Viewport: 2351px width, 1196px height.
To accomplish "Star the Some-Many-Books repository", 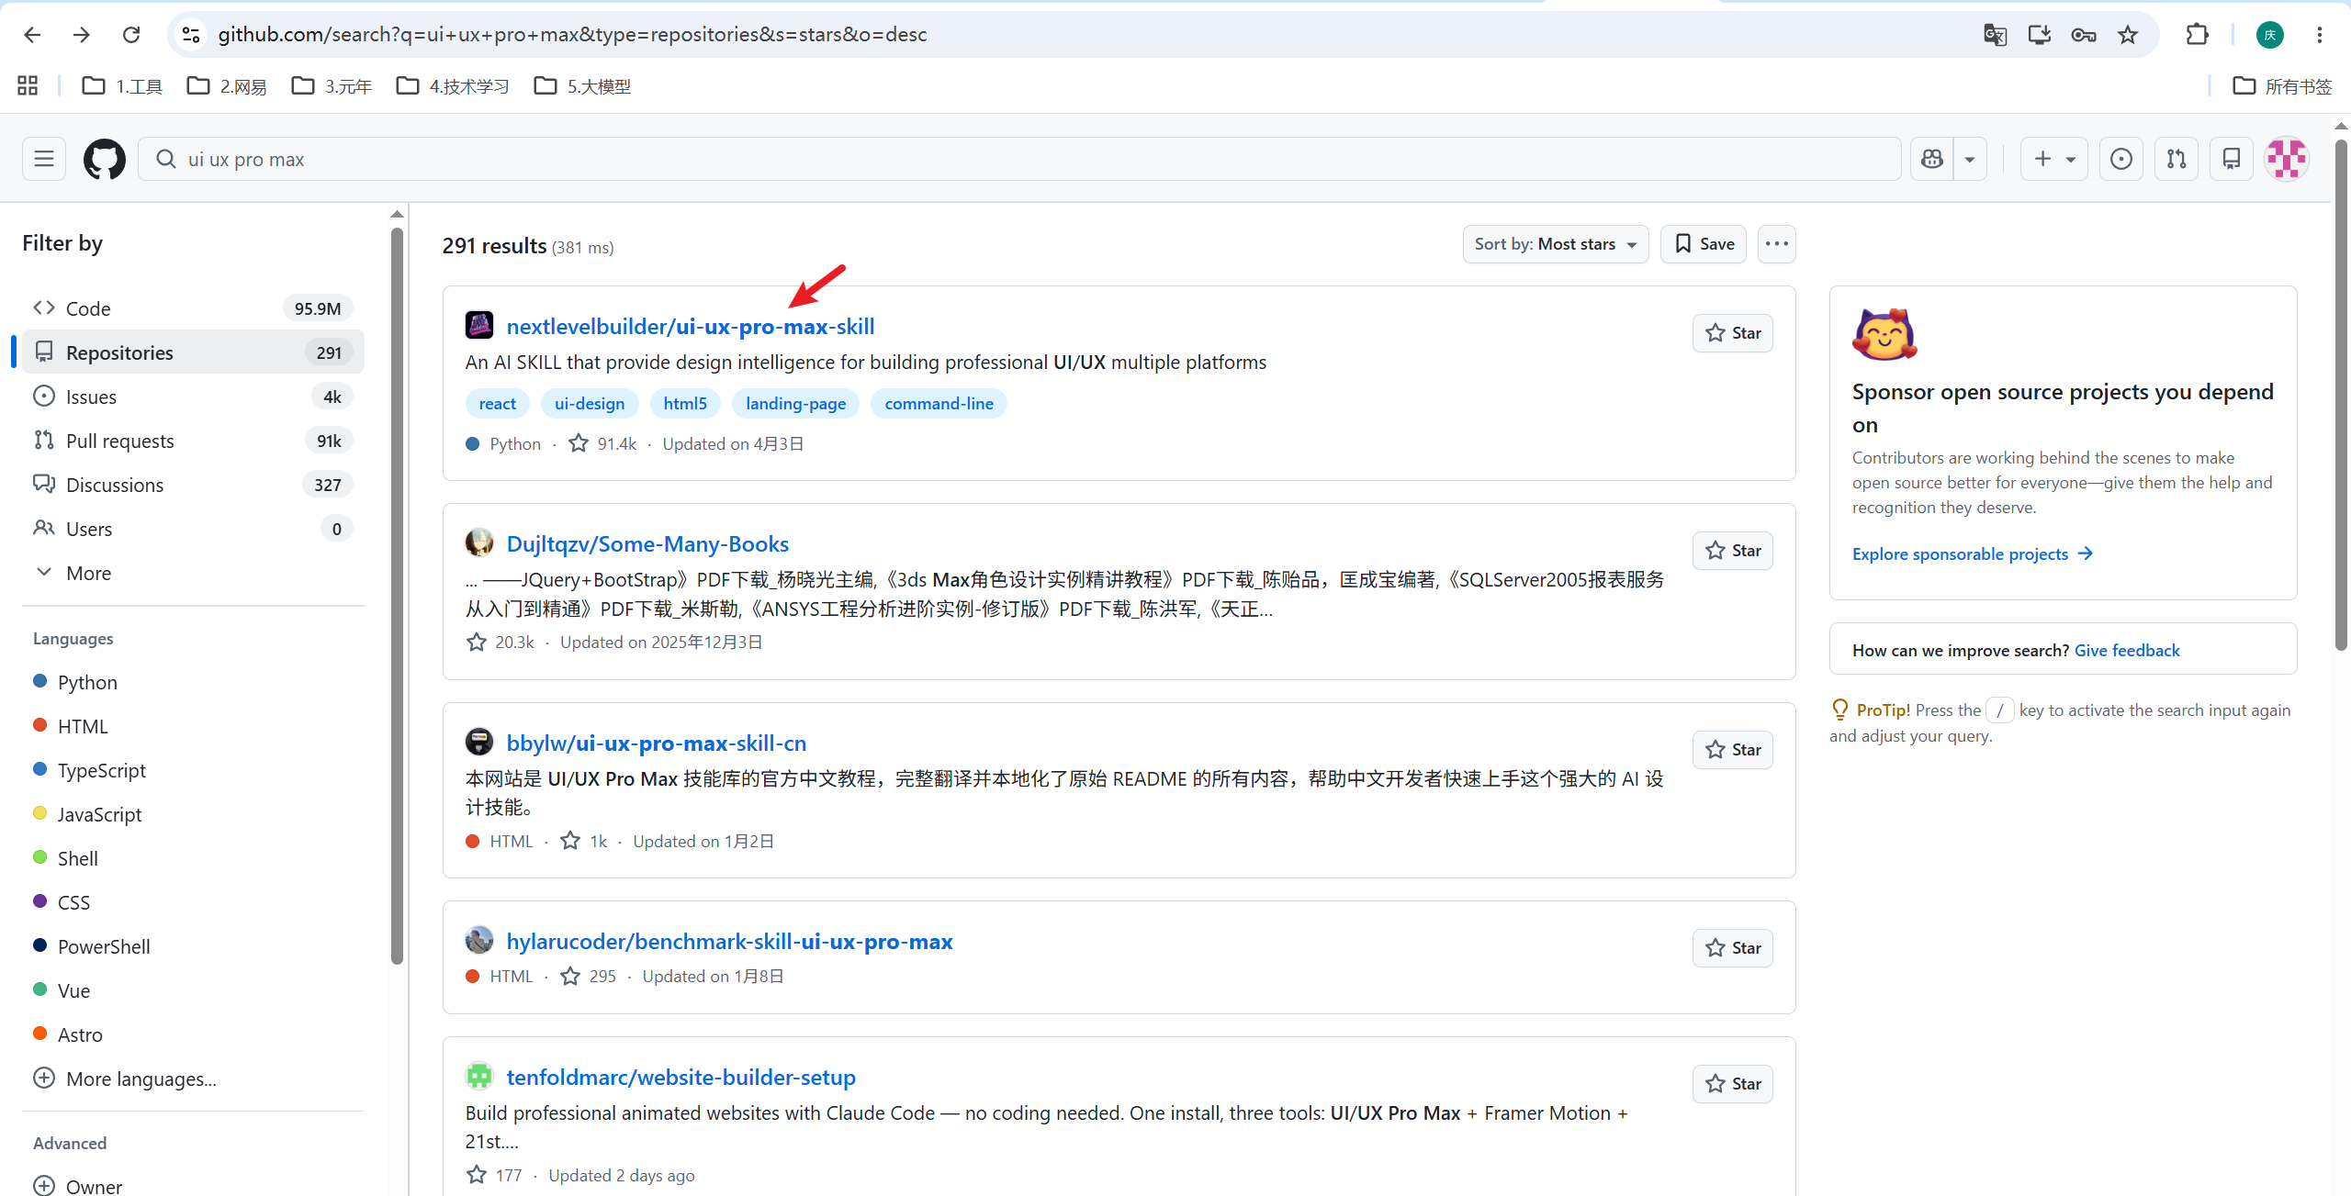I will click(x=1732, y=551).
